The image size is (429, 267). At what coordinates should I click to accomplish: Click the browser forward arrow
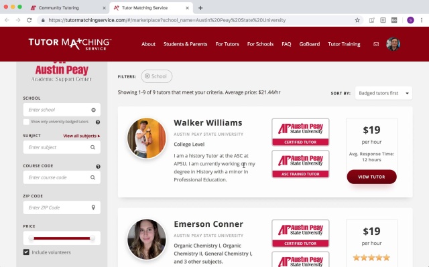(x=18, y=20)
